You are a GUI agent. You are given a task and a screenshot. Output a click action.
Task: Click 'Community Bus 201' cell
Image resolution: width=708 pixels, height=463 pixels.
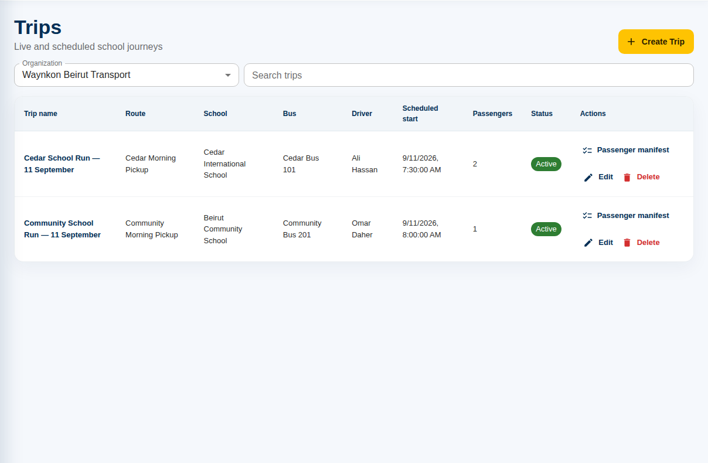[x=302, y=229]
